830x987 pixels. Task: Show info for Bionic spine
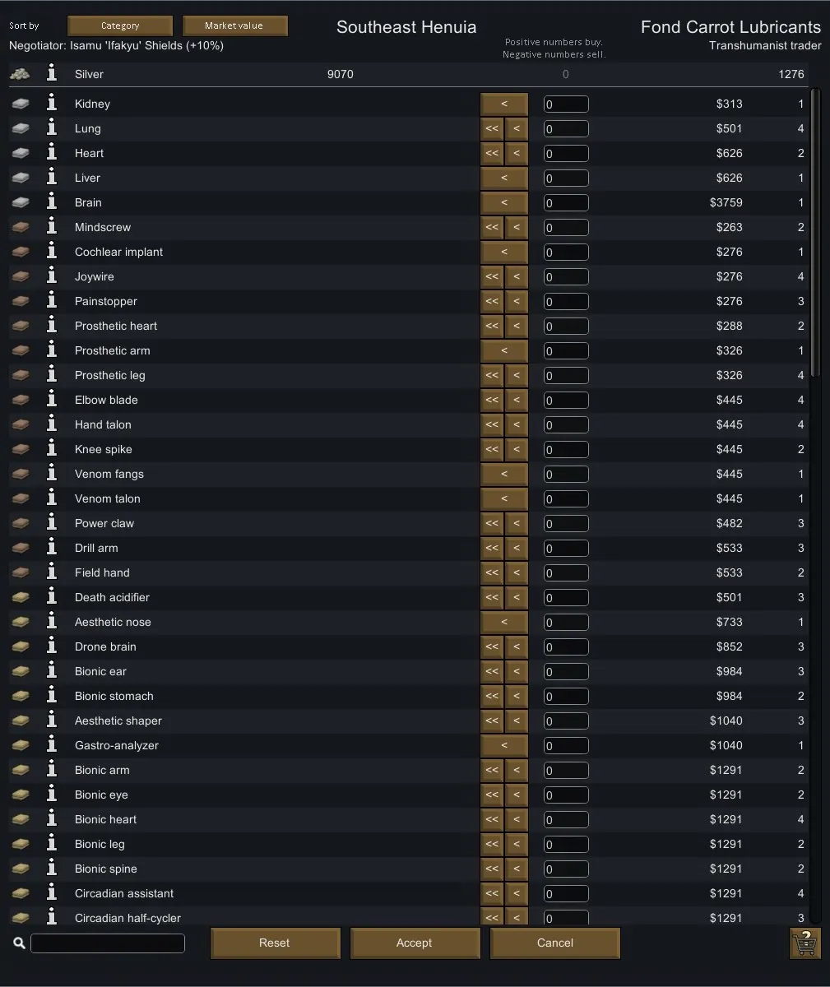(52, 868)
